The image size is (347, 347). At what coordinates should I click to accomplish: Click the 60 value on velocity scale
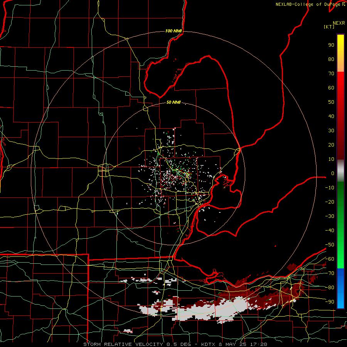pos(331,88)
